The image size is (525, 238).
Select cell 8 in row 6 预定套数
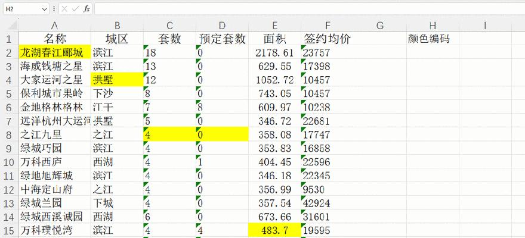223,107
